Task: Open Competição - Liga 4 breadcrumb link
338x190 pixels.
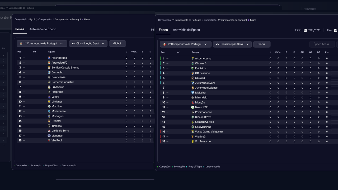Action: tap(25, 20)
